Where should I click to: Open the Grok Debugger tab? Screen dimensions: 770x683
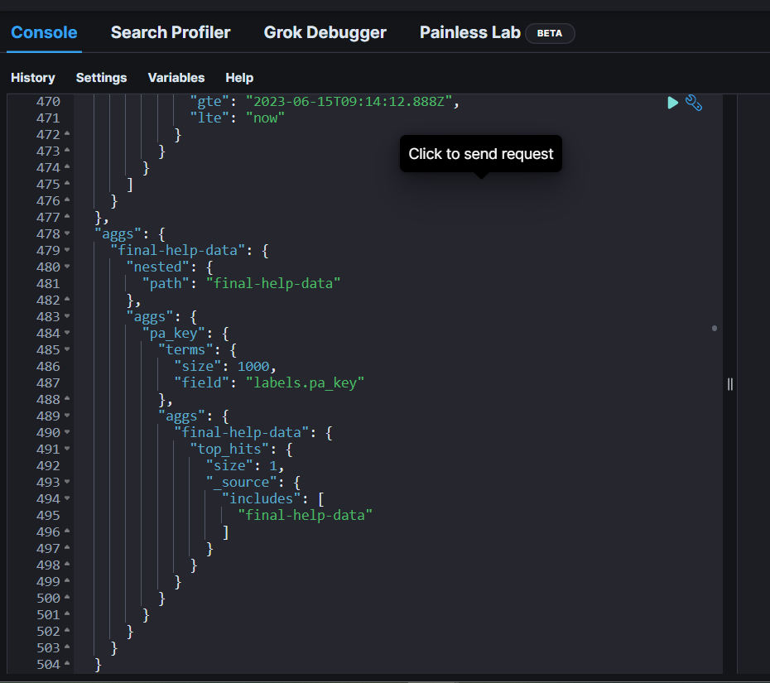click(325, 32)
